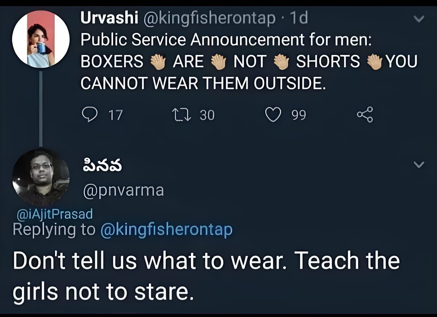Screen dimensions: 437x317
Task: Open the chevron dropdown on @pnvarma's reply
Action: pos(419,164)
